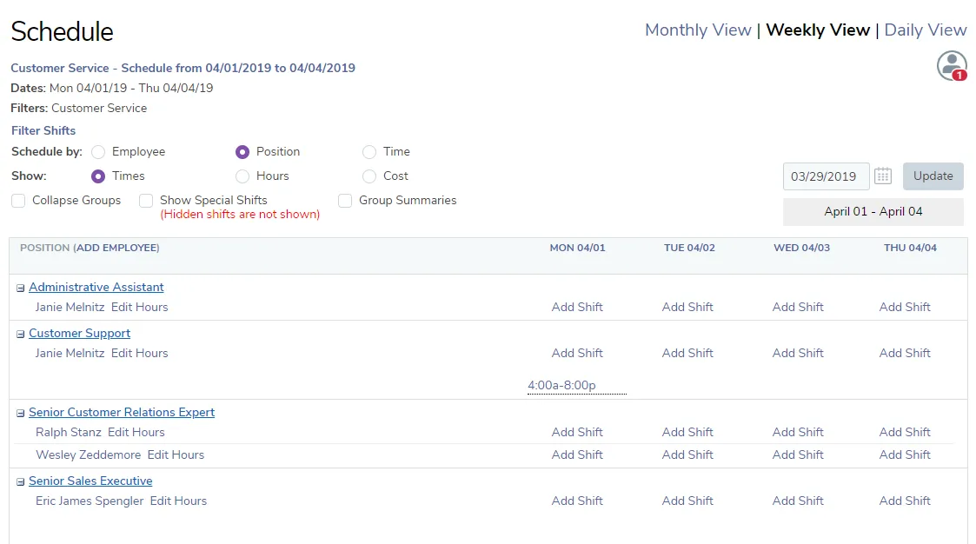
Task: Add Shift for Ralph Stanz on MON 04/01
Action: pyautogui.click(x=577, y=432)
